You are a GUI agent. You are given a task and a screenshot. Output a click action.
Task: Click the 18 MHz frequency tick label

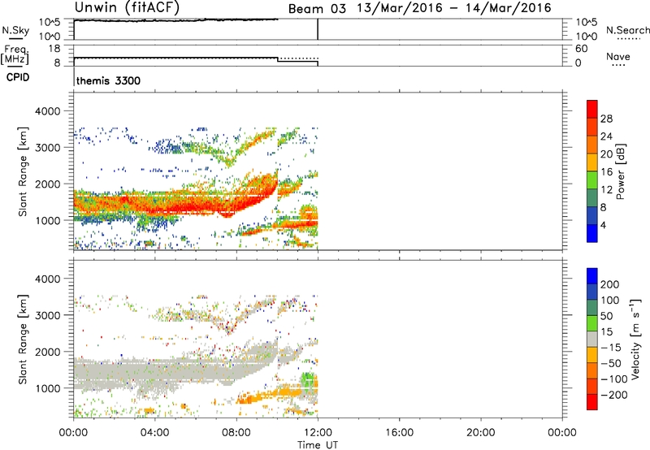[54, 49]
